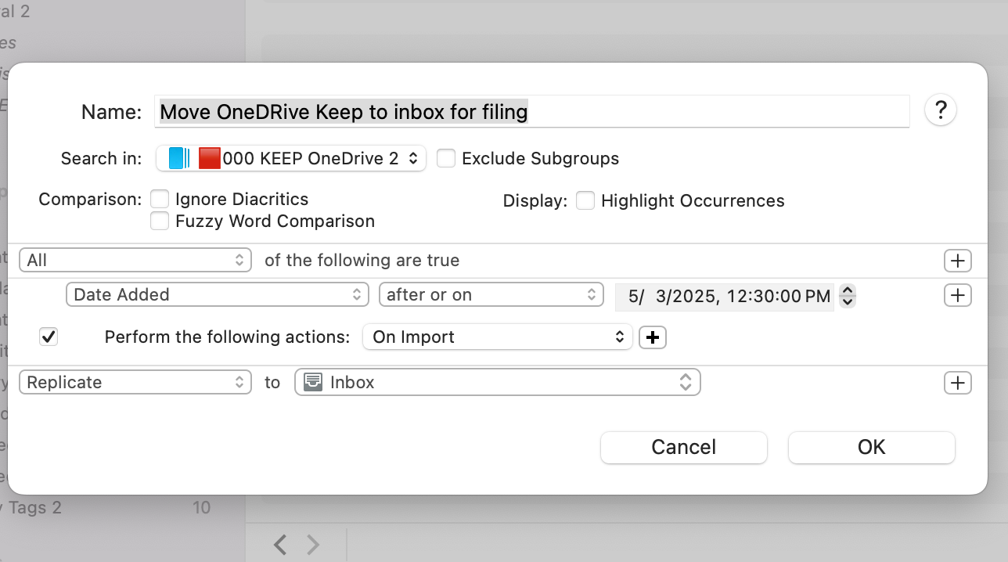Add condition with plus beside 'All of the following'

click(x=958, y=261)
